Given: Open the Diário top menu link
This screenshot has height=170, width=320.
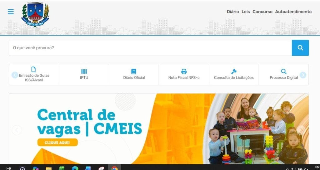Looking at the screenshot, I should 233,12.
